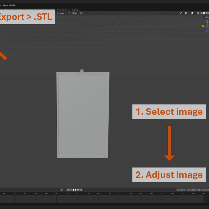Toggle viewport gizmos display
Image resolution: width=209 pixels, height=209 pixels.
click(186, 13)
